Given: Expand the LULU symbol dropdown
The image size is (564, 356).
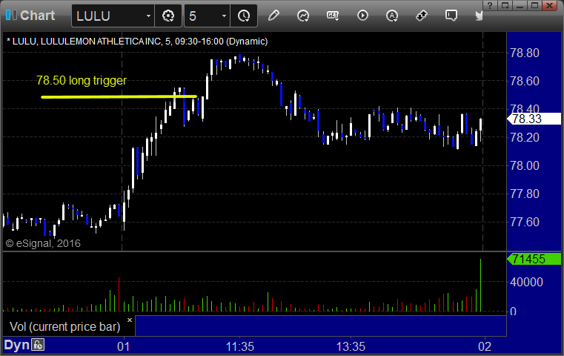Looking at the screenshot, I should pos(148,16).
